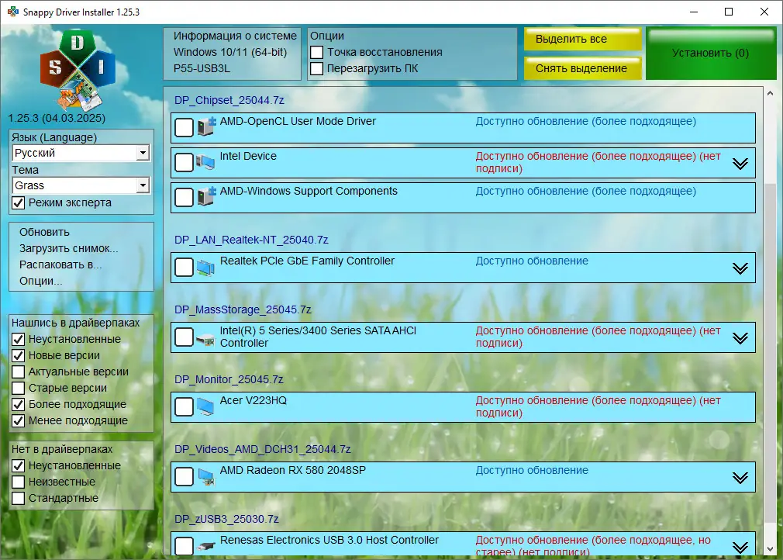This screenshot has height=560, width=783.
Task: Click the AMD-OpenCL User Mode Driver device icon
Action: (x=206, y=127)
